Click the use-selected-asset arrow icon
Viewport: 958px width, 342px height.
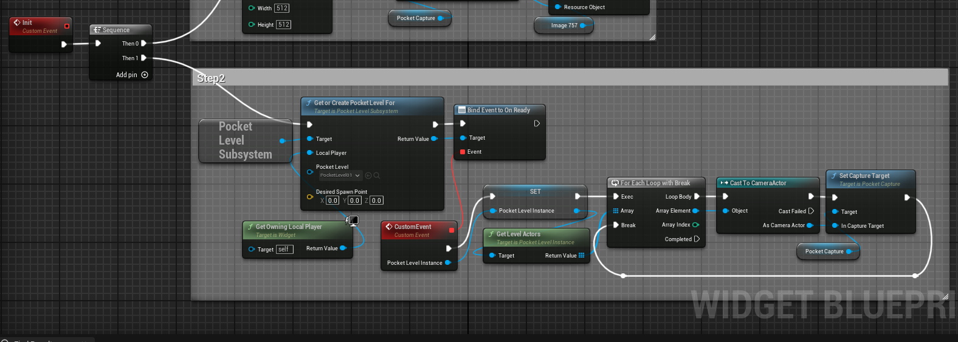pyautogui.click(x=368, y=176)
